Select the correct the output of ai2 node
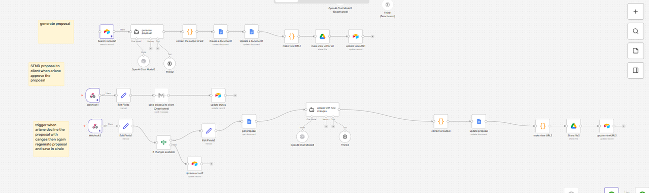 tap(190, 32)
